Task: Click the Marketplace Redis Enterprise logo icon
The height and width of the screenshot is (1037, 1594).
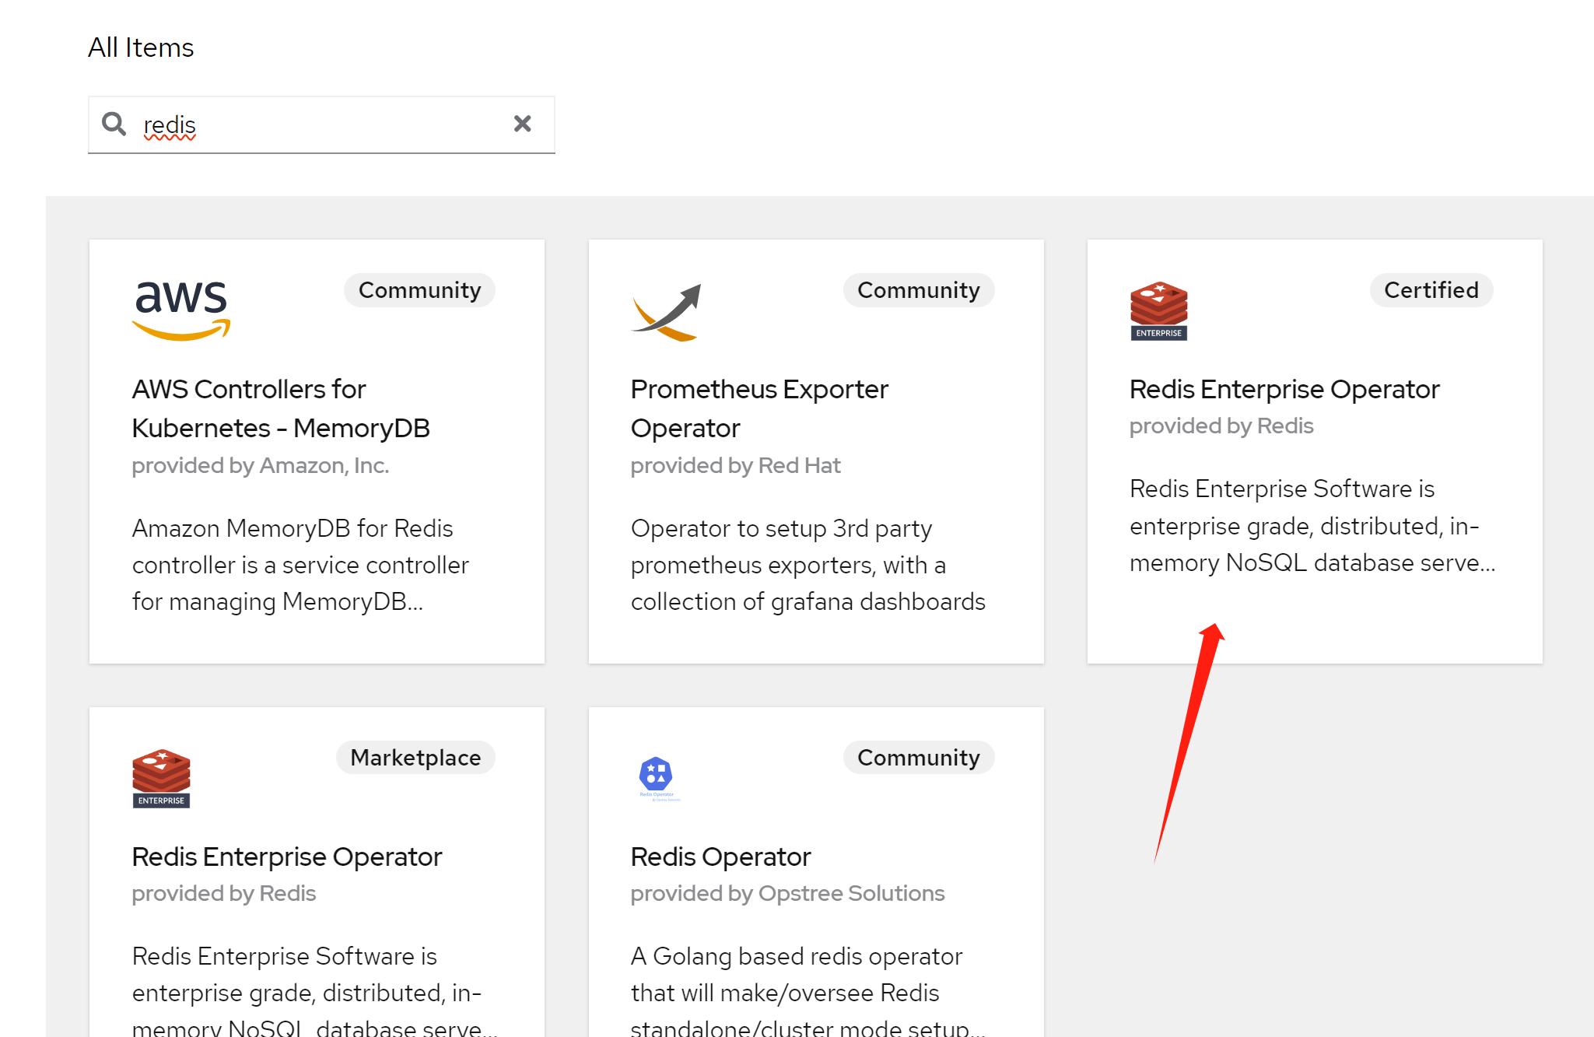Action: (x=161, y=779)
